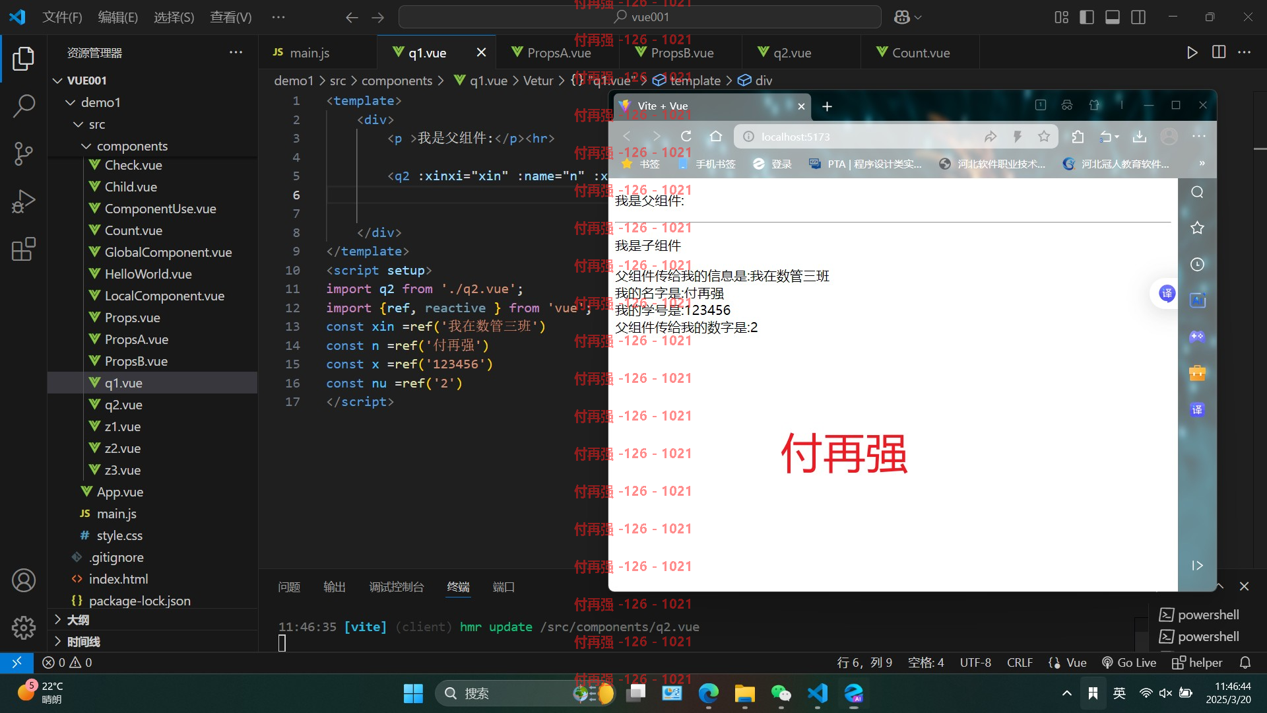Click the vue001 command center search

coord(640,17)
